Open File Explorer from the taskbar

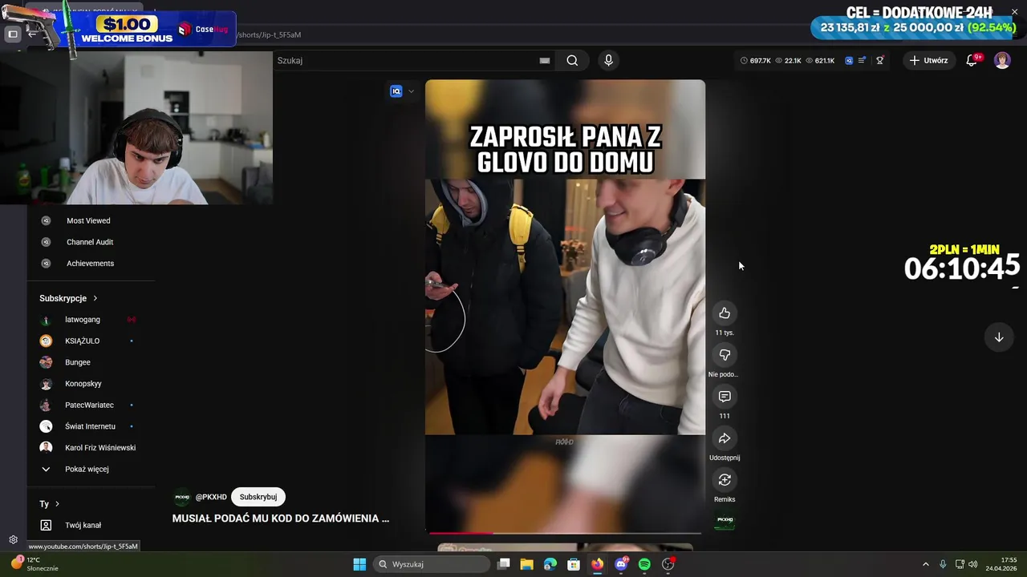click(x=526, y=564)
